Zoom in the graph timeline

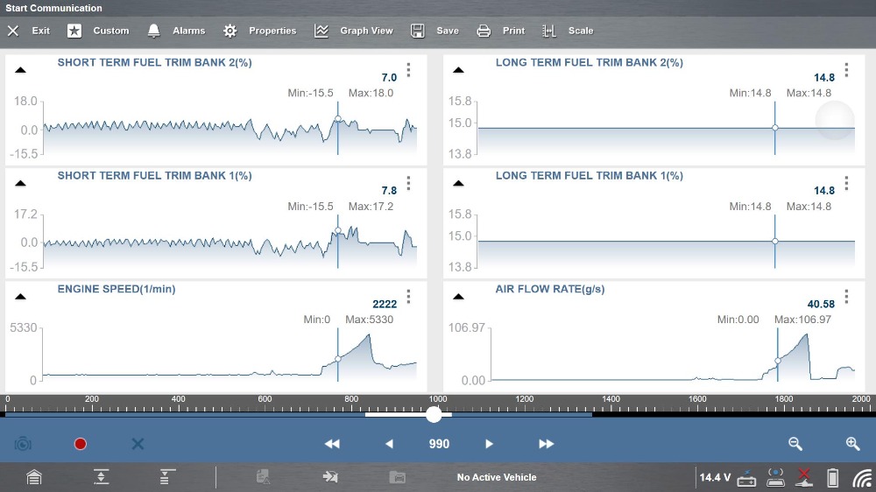(852, 444)
